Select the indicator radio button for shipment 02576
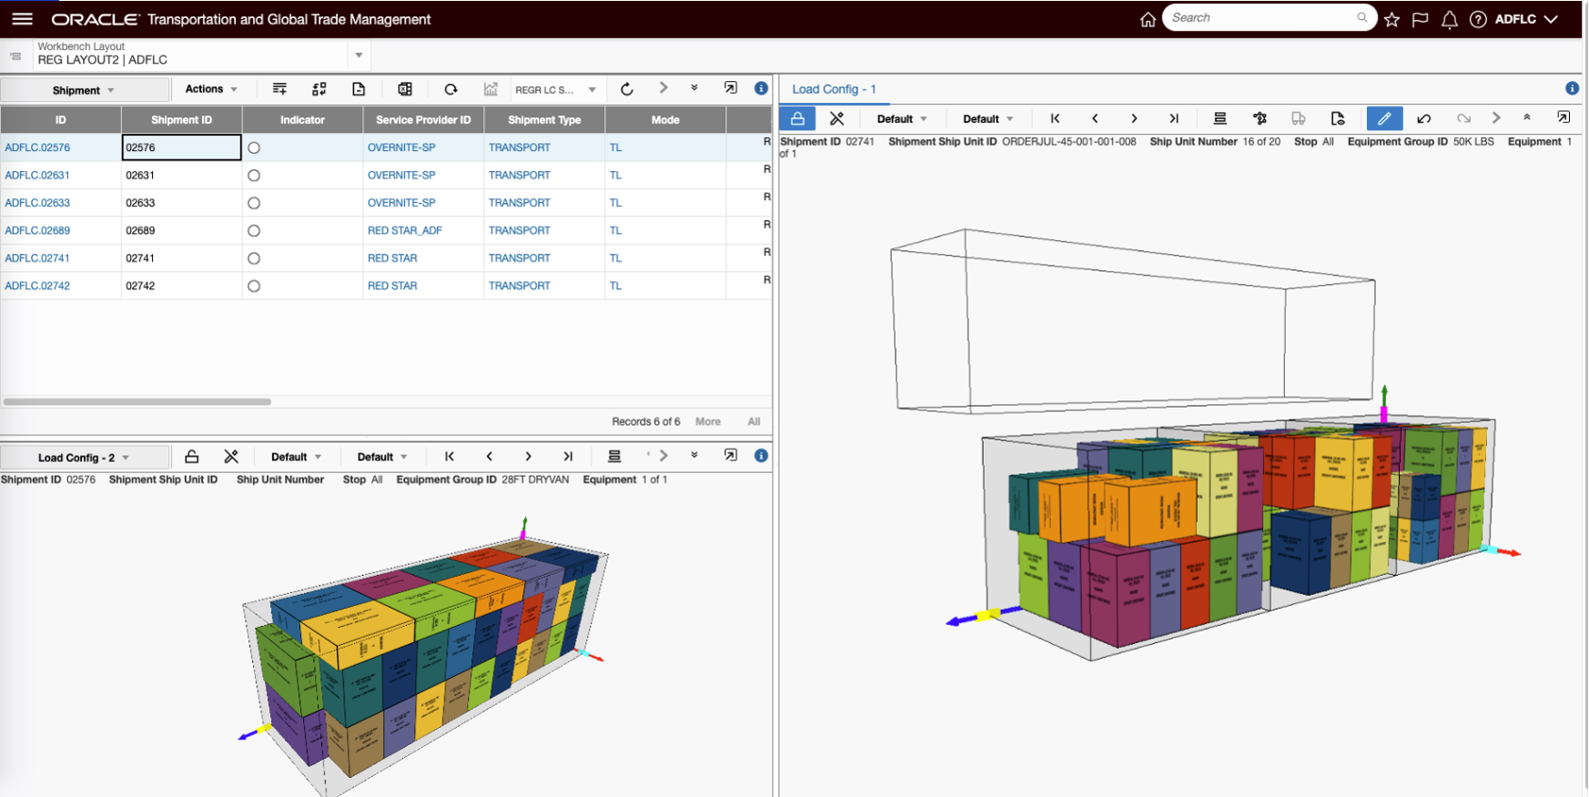Viewport: 1589px width, 797px height. (254, 147)
